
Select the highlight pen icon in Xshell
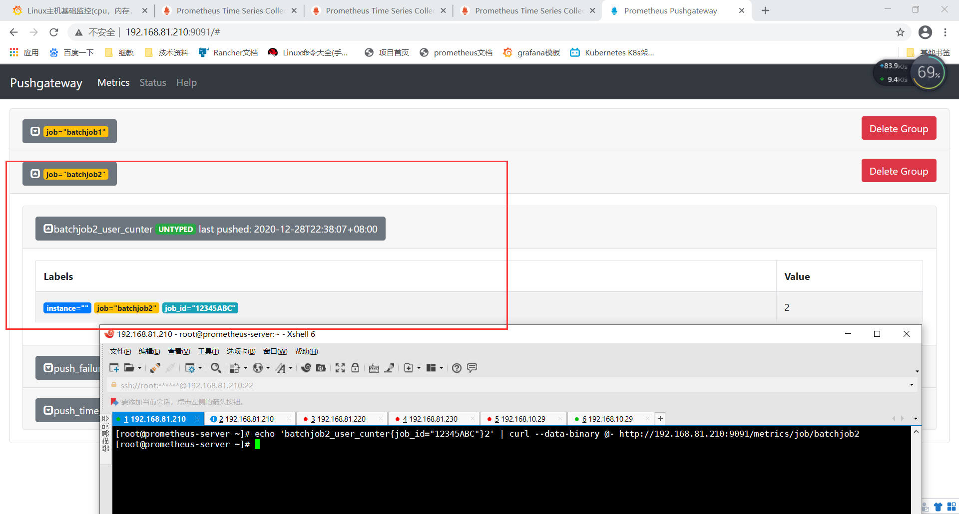click(x=390, y=368)
